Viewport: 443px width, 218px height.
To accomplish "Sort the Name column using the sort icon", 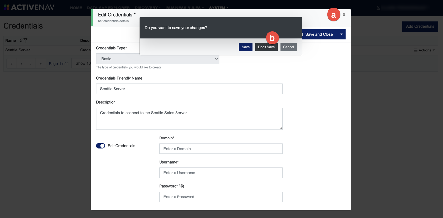I will (x=21, y=40).
